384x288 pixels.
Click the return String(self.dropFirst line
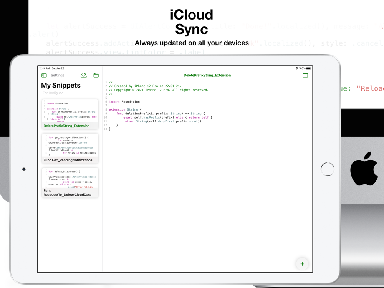162,121
